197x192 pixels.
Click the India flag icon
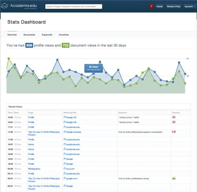click(174, 178)
